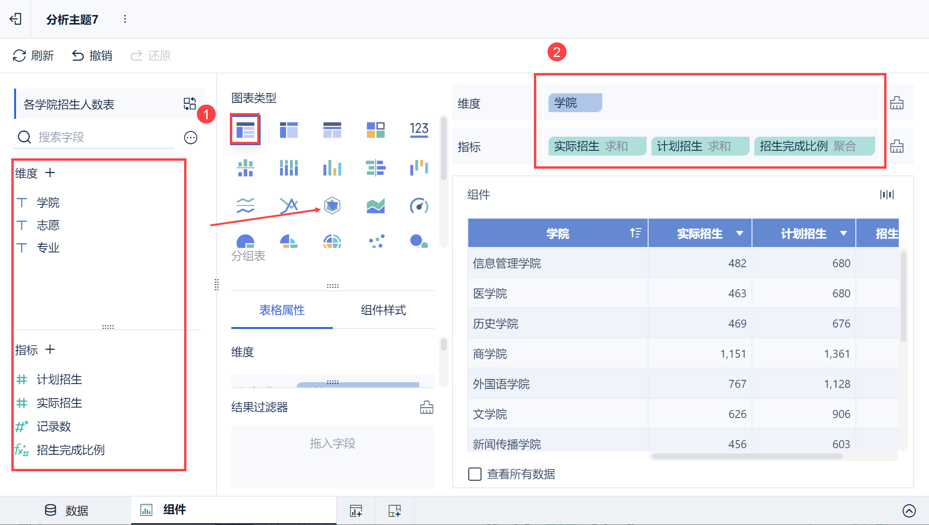Expand the bottom panel with the chevron-up icon
The height and width of the screenshot is (525, 929).
coord(909,510)
